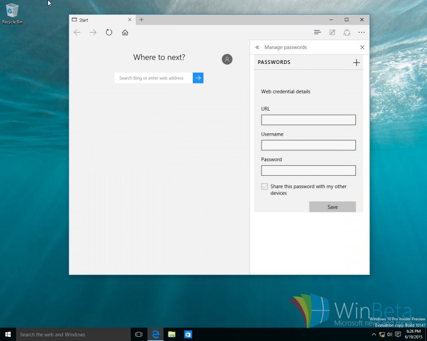427x341 pixels.
Task: Click the Forward navigation arrow
Action: pos(93,33)
